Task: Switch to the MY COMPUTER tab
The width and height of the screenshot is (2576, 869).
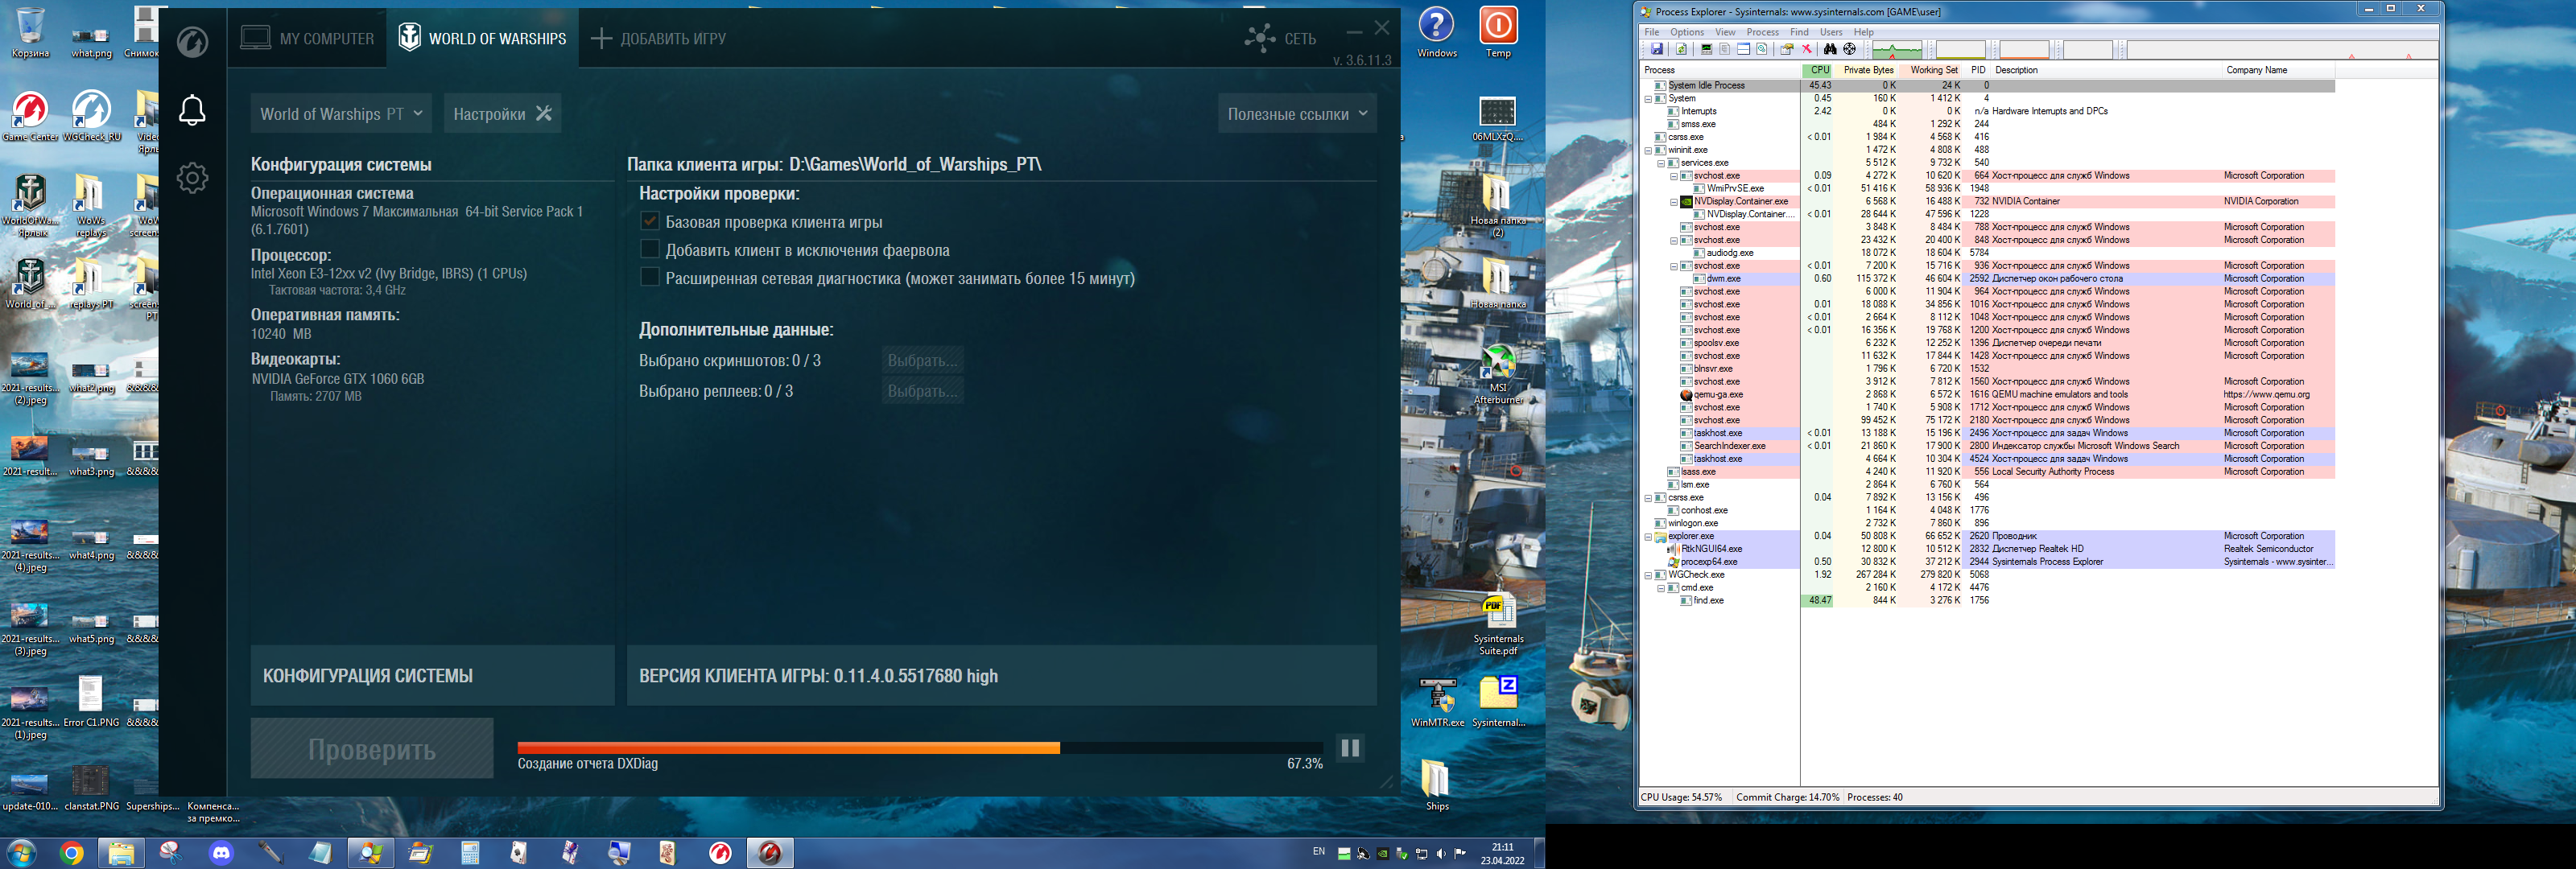Action: 307,38
